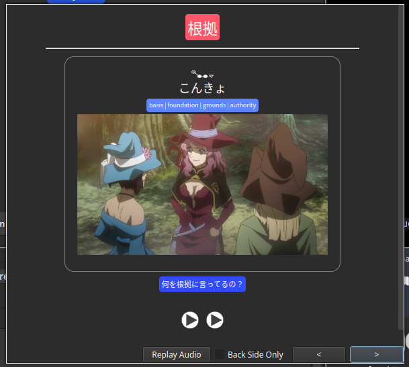
Task: Click the example sentence 何を根拠に言ってるの？
Action: point(202,284)
